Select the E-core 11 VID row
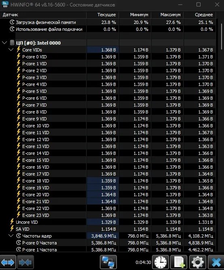The image size is (224, 270). 108,133
